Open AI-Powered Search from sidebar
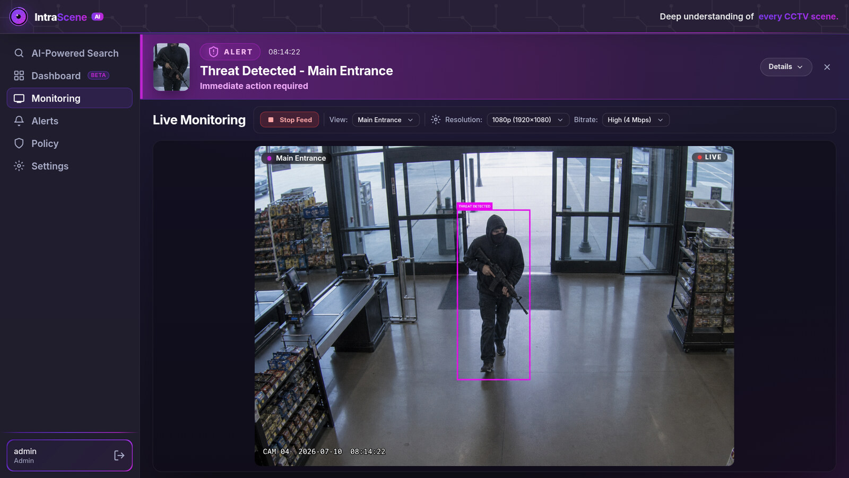849x478 pixels. pyautogui.click(x=70, y=53)
